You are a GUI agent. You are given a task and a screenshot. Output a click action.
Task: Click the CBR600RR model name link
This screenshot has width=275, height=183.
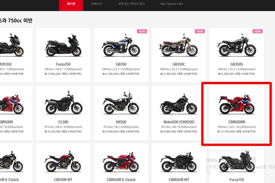pyautogui.click(x=236, y=122)
